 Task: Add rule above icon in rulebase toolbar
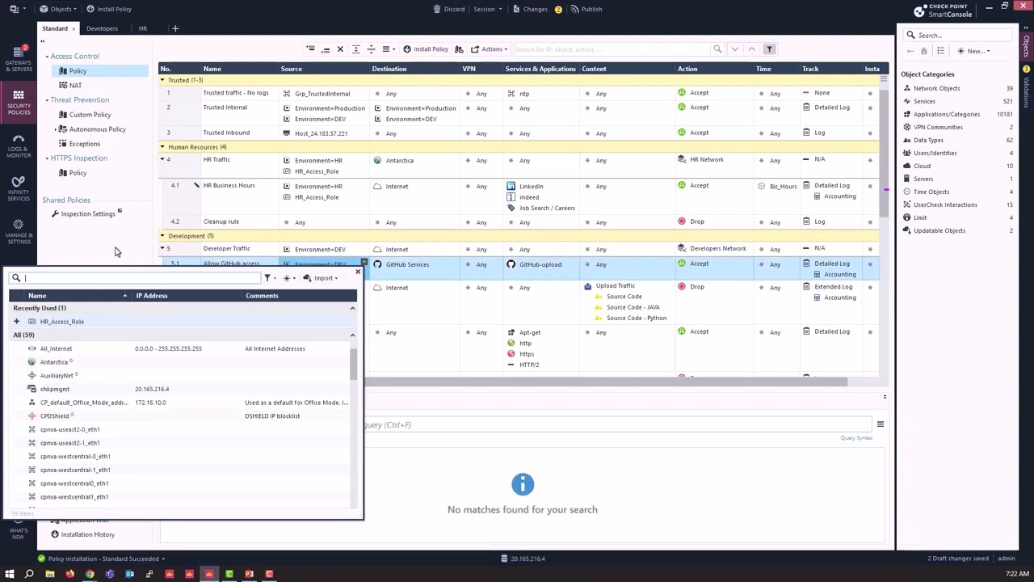[310, 49]
